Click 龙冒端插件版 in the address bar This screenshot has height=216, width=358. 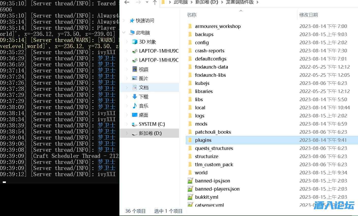tap(240, 2)
